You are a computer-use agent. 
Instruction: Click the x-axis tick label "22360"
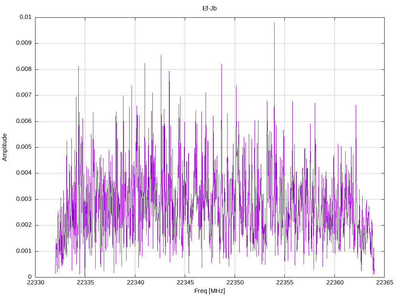pyautogui.click(x=335, y=283)
